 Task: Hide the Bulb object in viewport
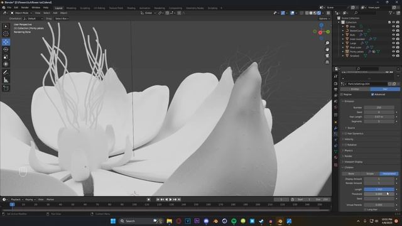pyautogui.click(x=393, y=35)
